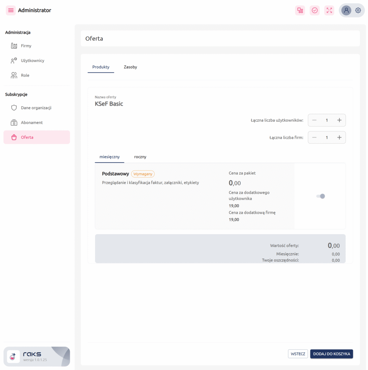
Task: Decrease the total number of users
Action: click(x=314, y=120)
